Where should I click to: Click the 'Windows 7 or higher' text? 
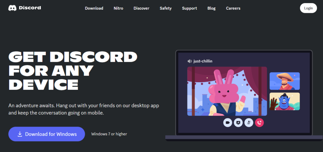[x=109, y=134]
